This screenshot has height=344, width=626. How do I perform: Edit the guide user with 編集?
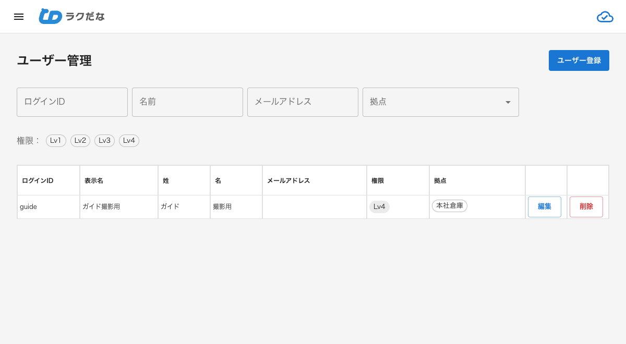545,207
